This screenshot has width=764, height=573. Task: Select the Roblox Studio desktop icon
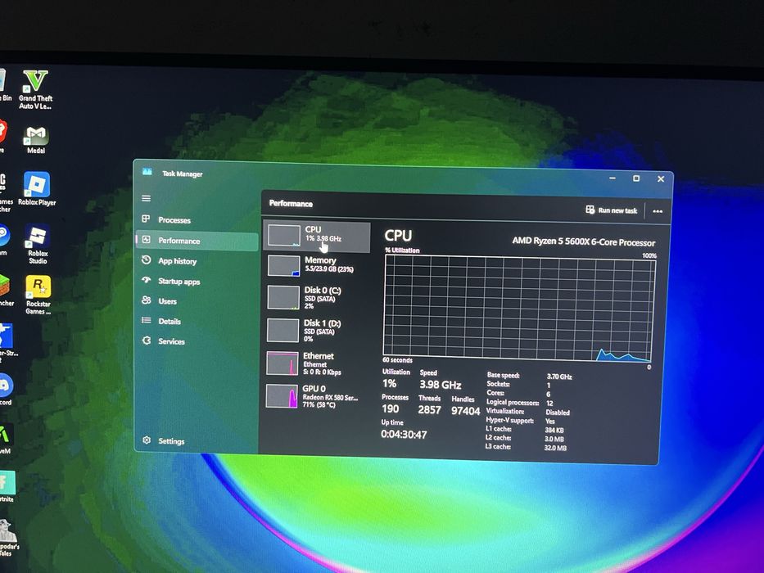tap(38, 244)
